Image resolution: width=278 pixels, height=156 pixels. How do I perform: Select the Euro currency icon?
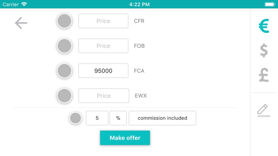click(x=264, y=26)
